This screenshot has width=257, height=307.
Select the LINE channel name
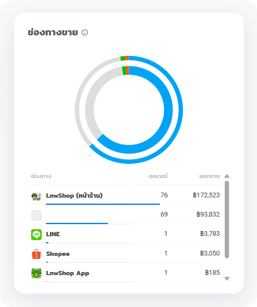pyautogui.click(x=53, y=234)
